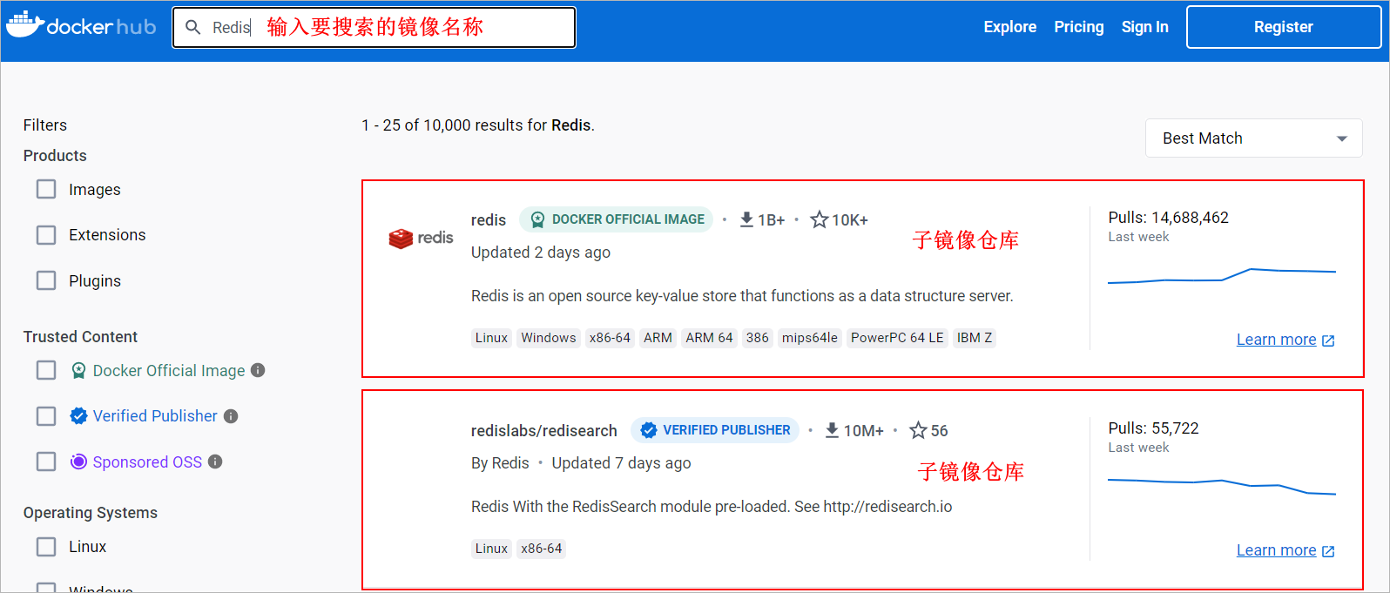Screen dimensions: 1390x593
Task: Check the Linux operating system checkbox
Action: [46, 547]
